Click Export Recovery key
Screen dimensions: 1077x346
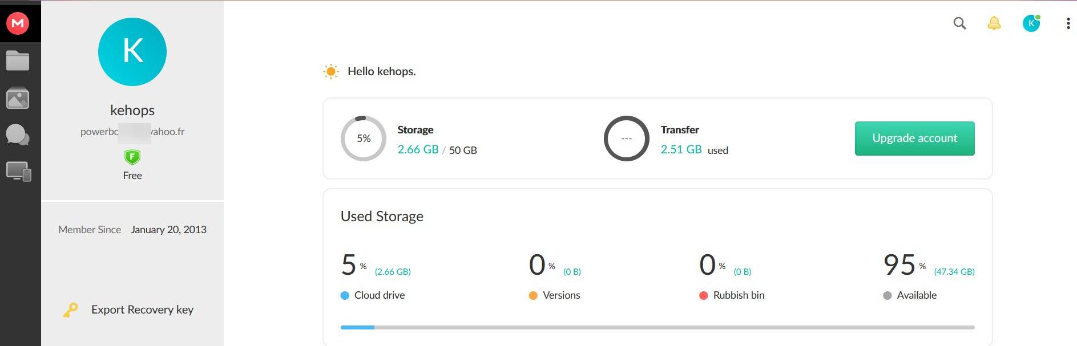pyautogui.click(x=142, y=310)
